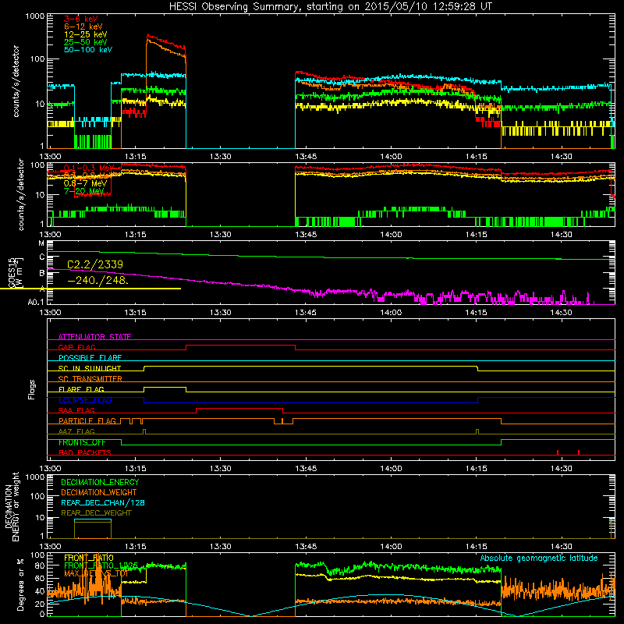Click the 14:15 tick under the GOES panel
This screenshot has height=624, width=624.
click(476, 313)
